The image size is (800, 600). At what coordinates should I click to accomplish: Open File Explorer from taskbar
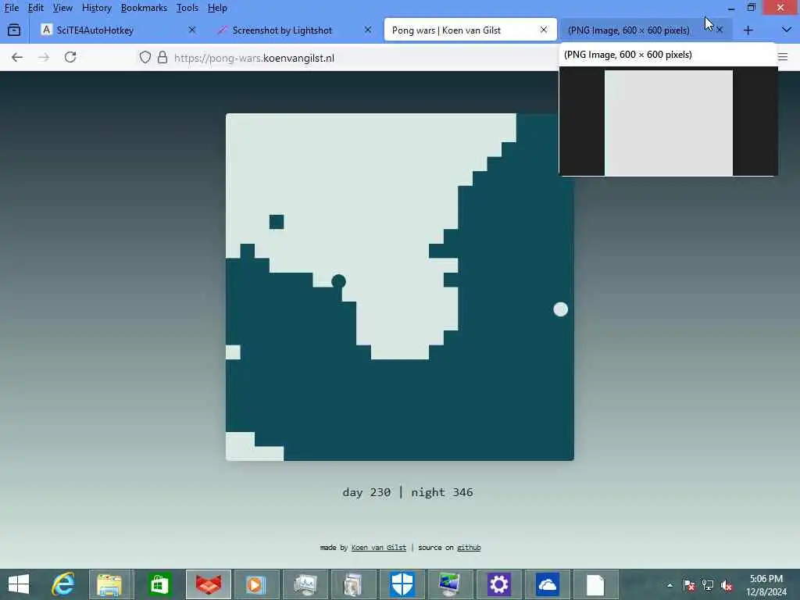(x=109, y=584)
